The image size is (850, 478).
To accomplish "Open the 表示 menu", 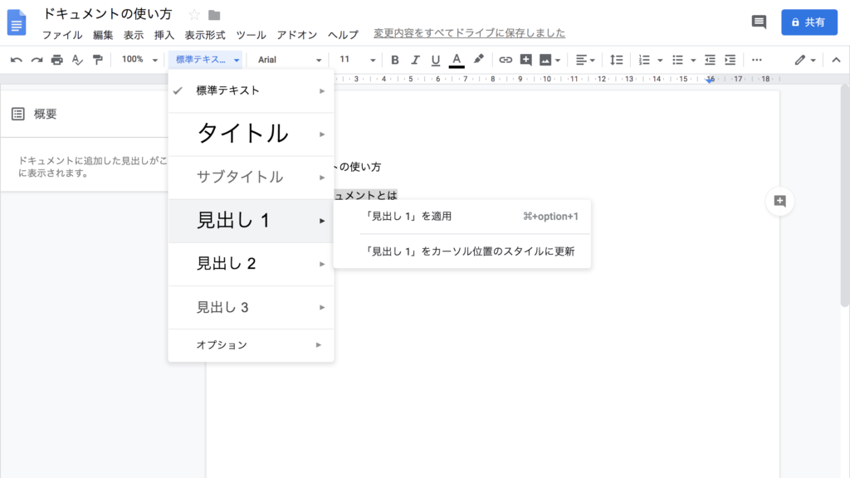I will click(x=134, y=35).
